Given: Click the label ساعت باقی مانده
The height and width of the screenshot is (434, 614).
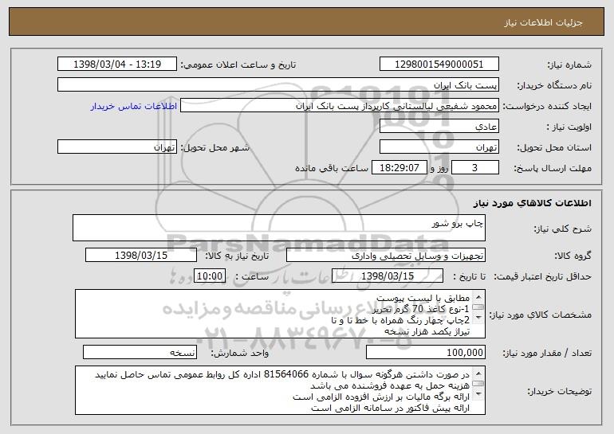Looking at the screenshot, I should (331, 168).
